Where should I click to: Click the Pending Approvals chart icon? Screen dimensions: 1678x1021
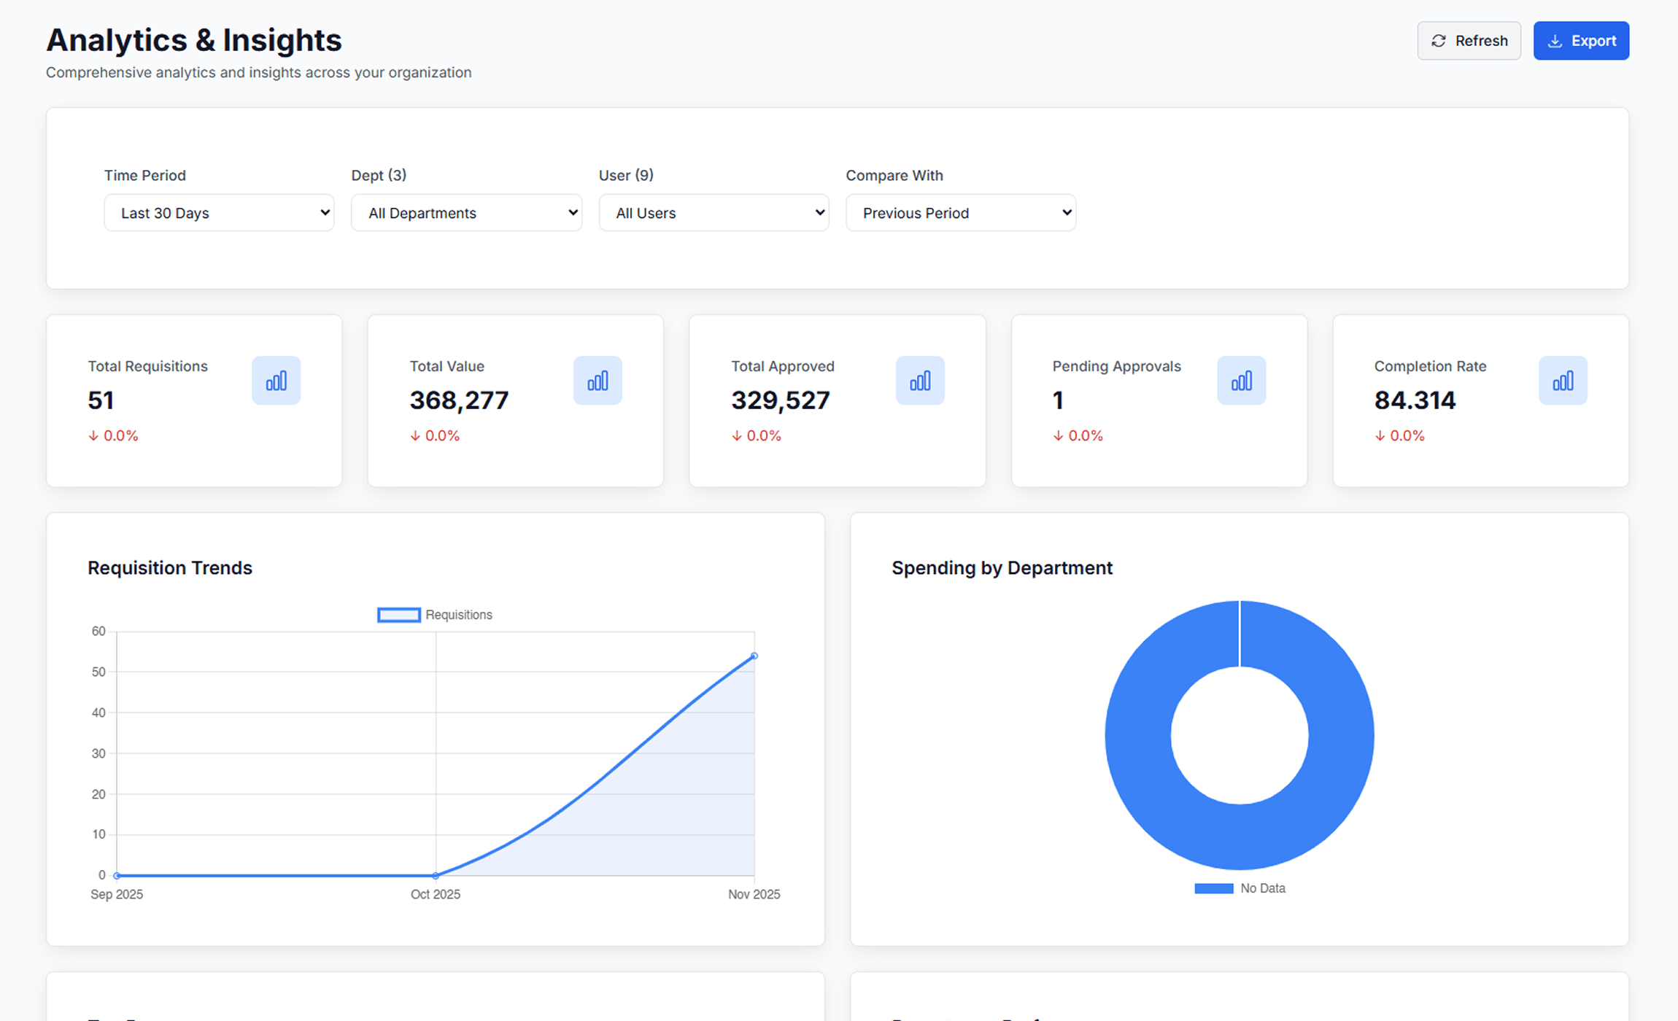coord(1242,380)
